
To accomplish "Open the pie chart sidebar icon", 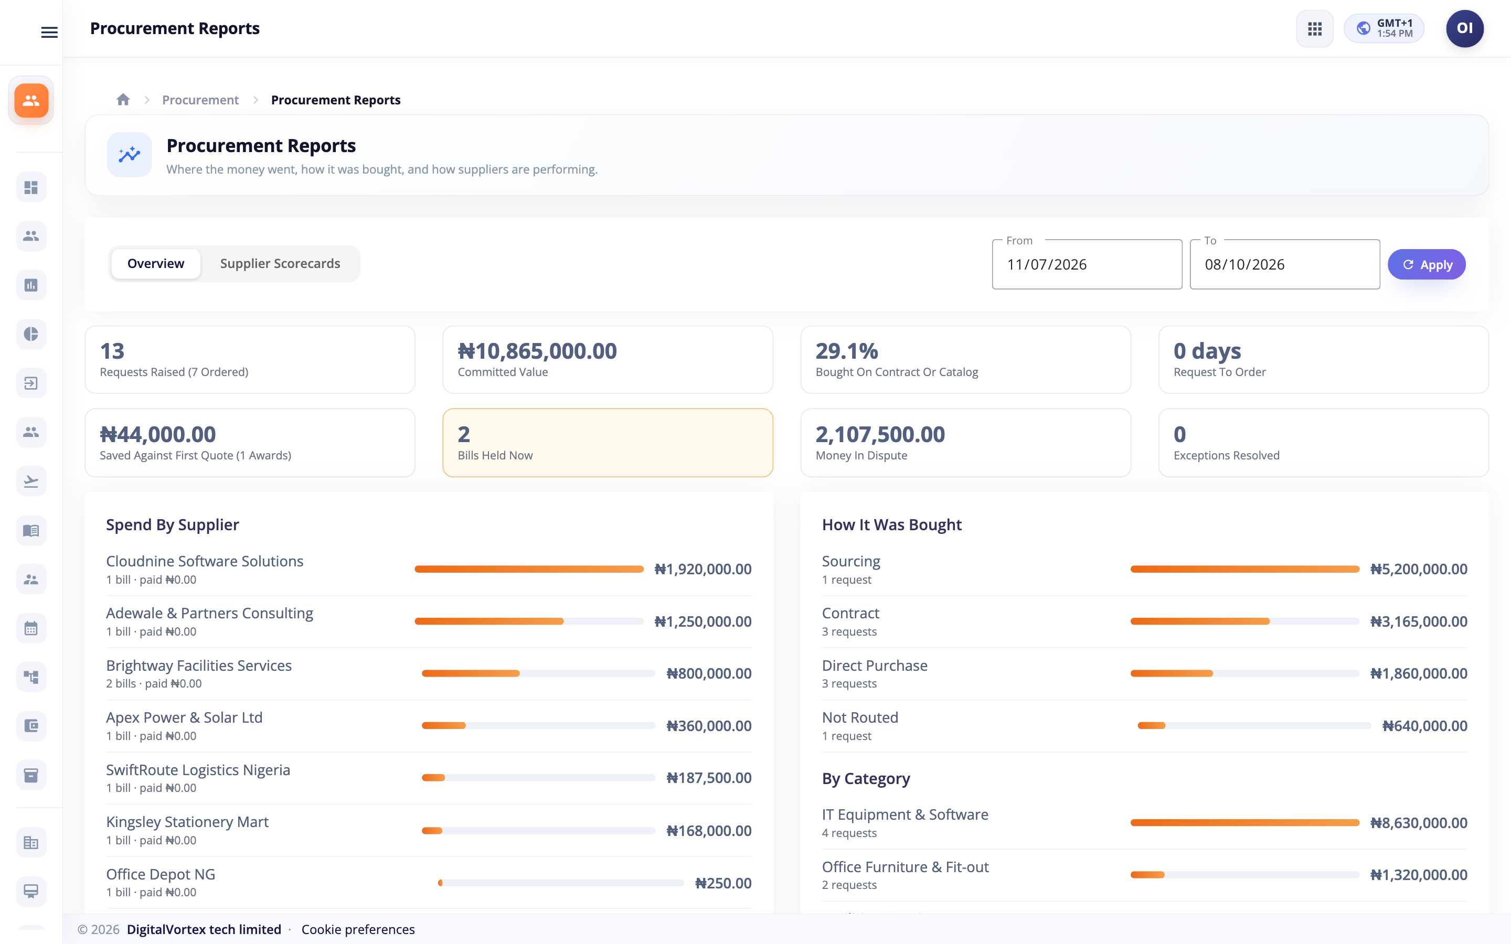I will pyautogui.click(x=31, y=334).
